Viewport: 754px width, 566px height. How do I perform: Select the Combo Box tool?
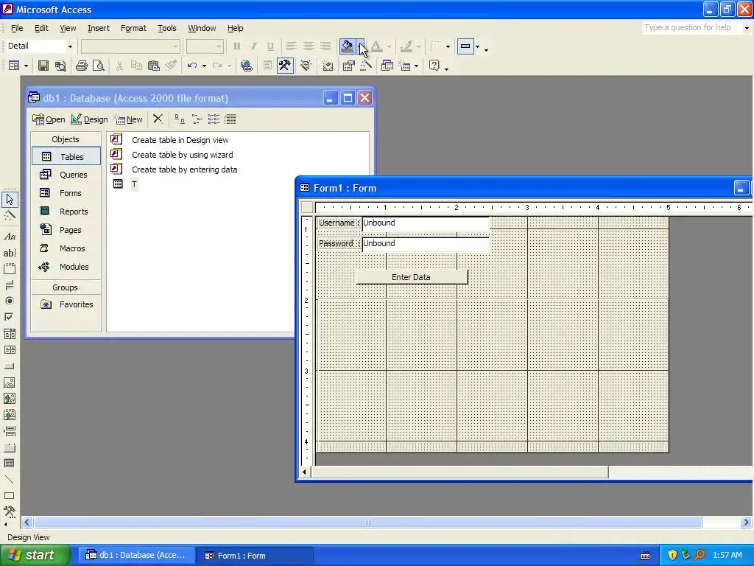click(9, 334)
